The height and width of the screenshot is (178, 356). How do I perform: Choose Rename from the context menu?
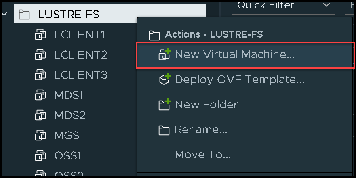click(x=201, y=130)
